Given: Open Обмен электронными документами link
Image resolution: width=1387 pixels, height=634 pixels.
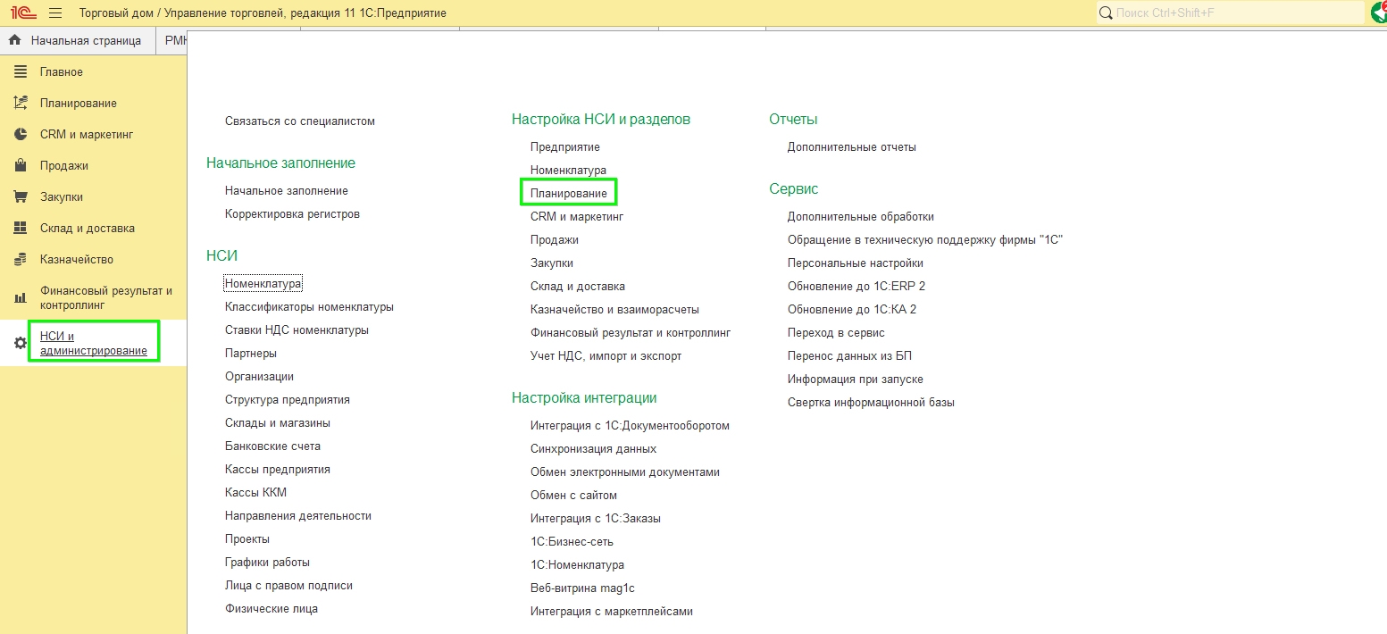Looking at the screenshot, I should click(625, 471).
